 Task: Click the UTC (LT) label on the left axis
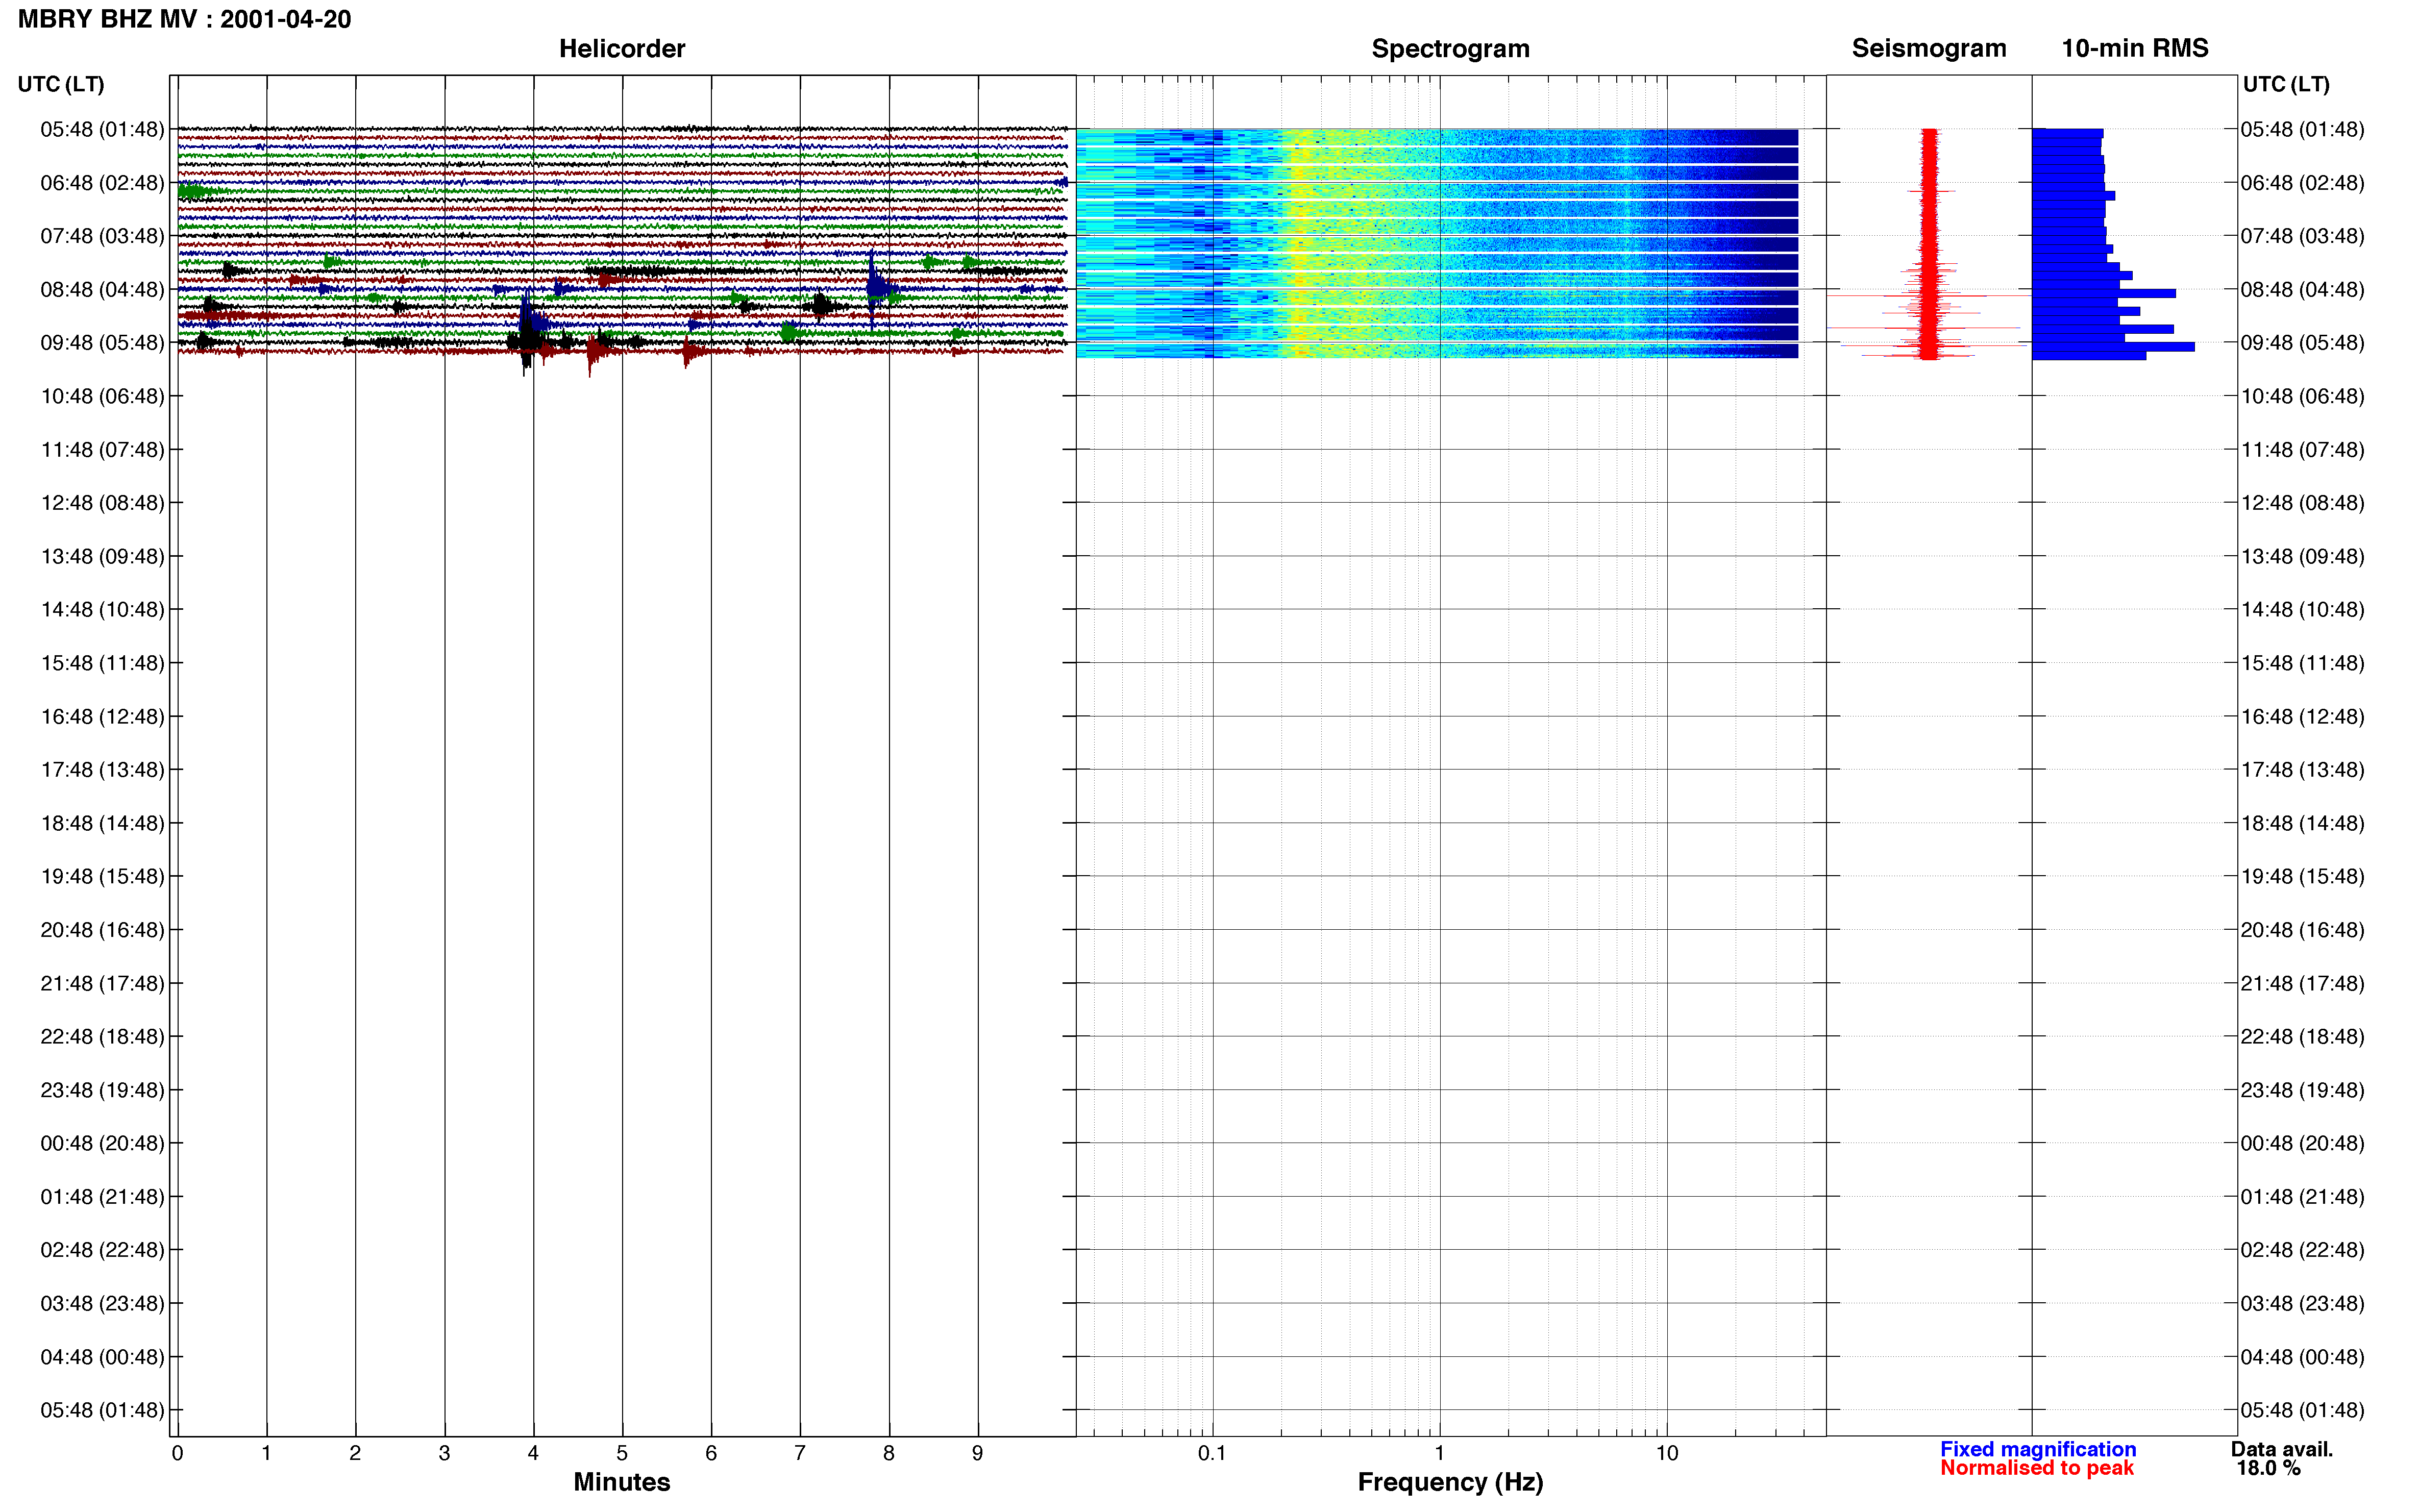(x=61, y=84)
